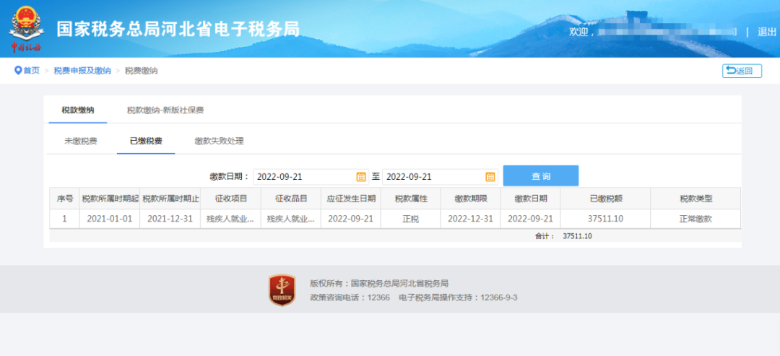Open end date calendar picker icon
This screenshot has height=356, width=780.
pyautogui.click(x=490, y=176)
